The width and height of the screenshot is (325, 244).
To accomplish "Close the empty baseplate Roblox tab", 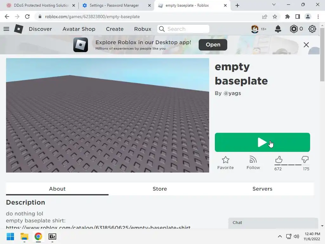I will pyautogui.click(x=225, y=5).
